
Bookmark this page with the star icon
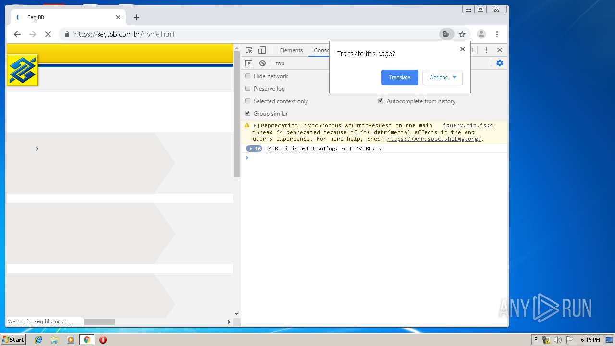[x=462, y=34]
